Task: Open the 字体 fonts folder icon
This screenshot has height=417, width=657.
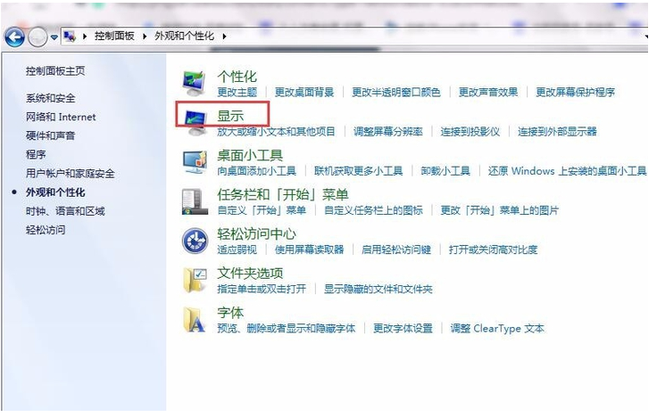Action: tap(195, 319)
